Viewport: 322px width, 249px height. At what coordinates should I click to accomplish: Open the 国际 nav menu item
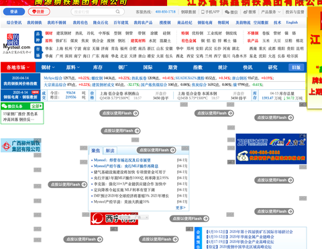point(148,67)
